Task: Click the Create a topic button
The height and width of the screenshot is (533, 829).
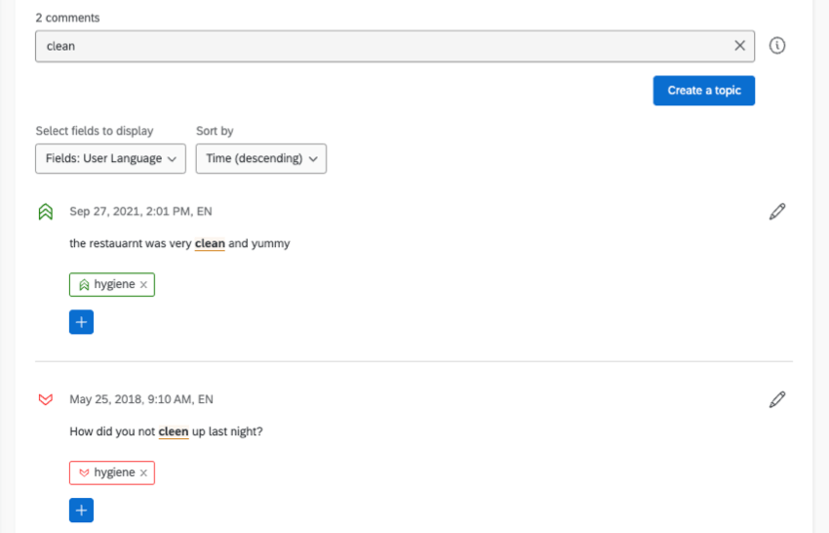Action: [703, 91]
